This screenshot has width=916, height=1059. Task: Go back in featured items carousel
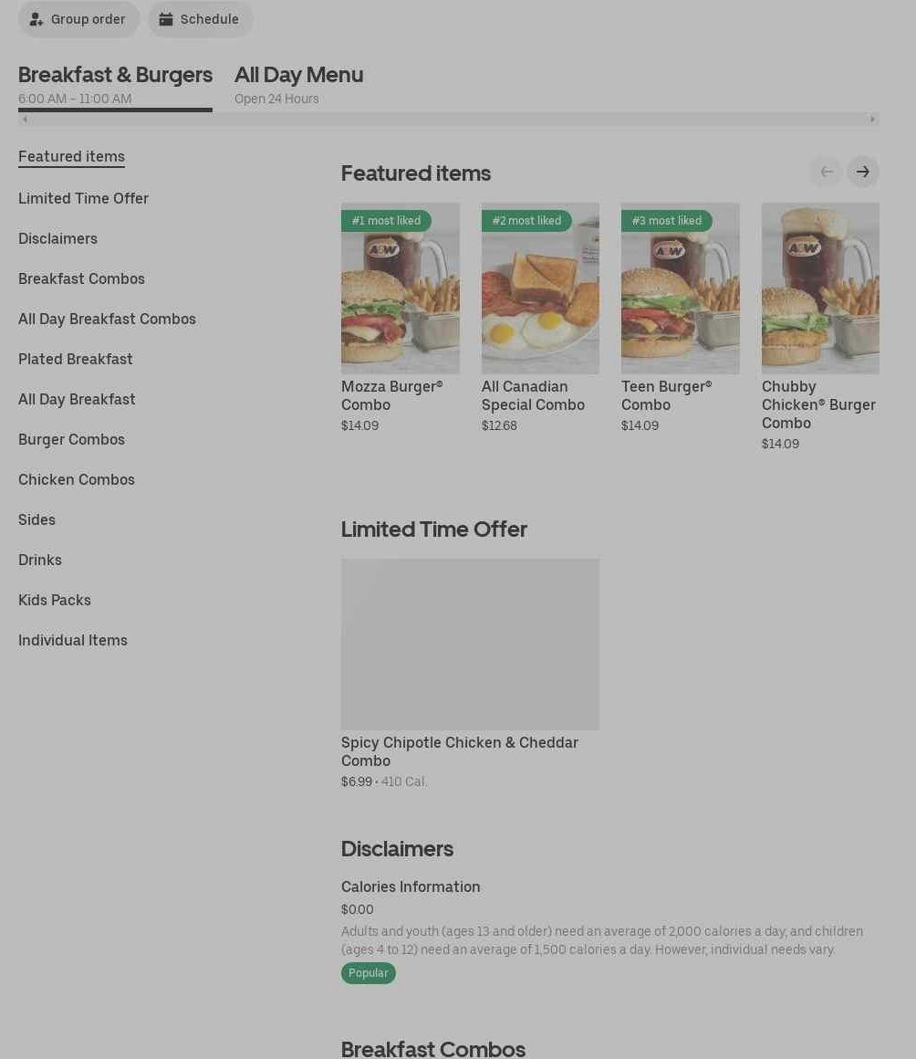click(x=826, y=172)
